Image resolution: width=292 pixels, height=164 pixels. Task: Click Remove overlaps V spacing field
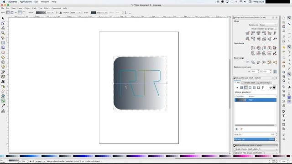click(266, 72)
